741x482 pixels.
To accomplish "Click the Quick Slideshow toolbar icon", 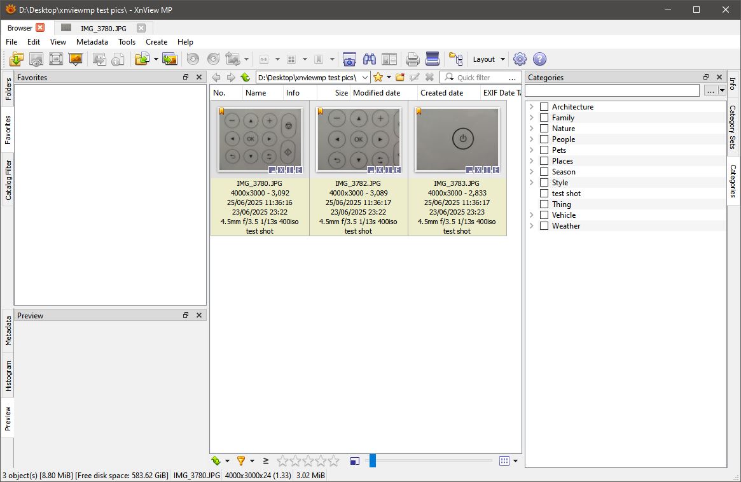I will pos(76,59).
